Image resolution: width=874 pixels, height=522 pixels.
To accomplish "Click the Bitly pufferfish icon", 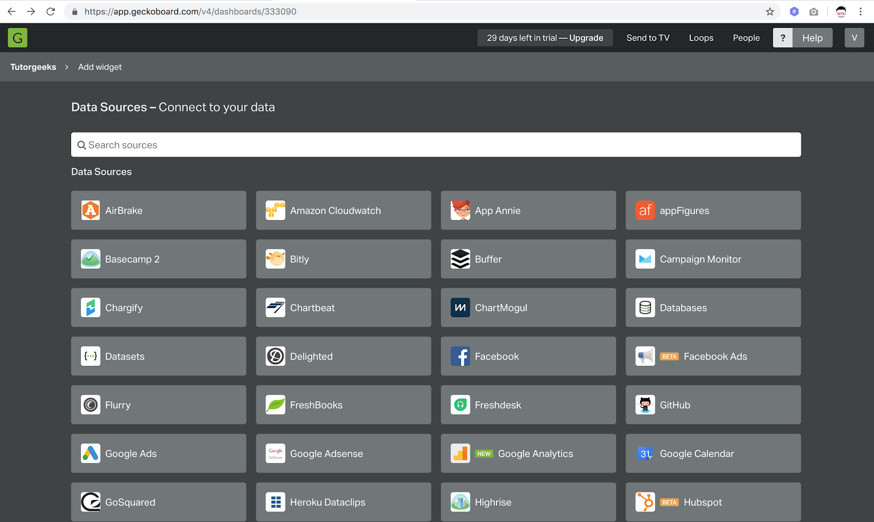I will pos(275,259).
